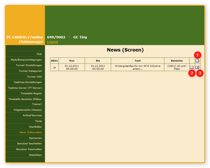Viewport: 210px width, 168px height.
Task: Click the News (Screen) heading
Action: coord(125,50)
